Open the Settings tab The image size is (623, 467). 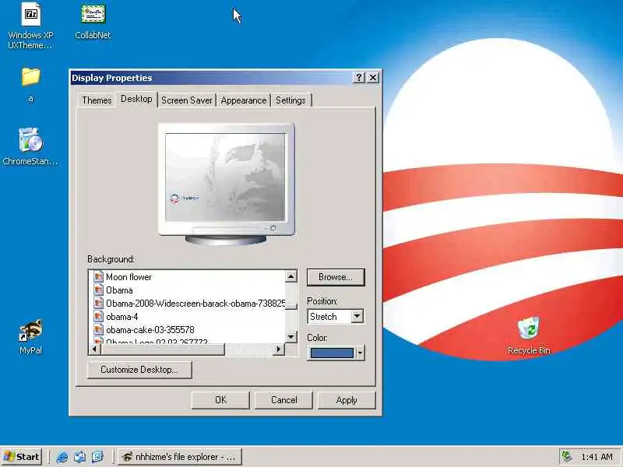click(x=290, y=100)
